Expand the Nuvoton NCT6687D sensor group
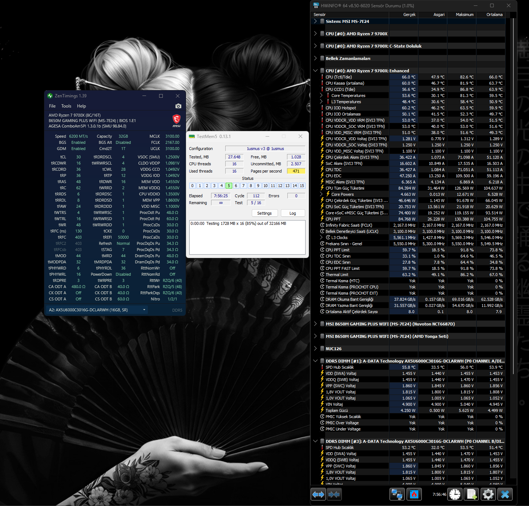 tap(315, 324)
